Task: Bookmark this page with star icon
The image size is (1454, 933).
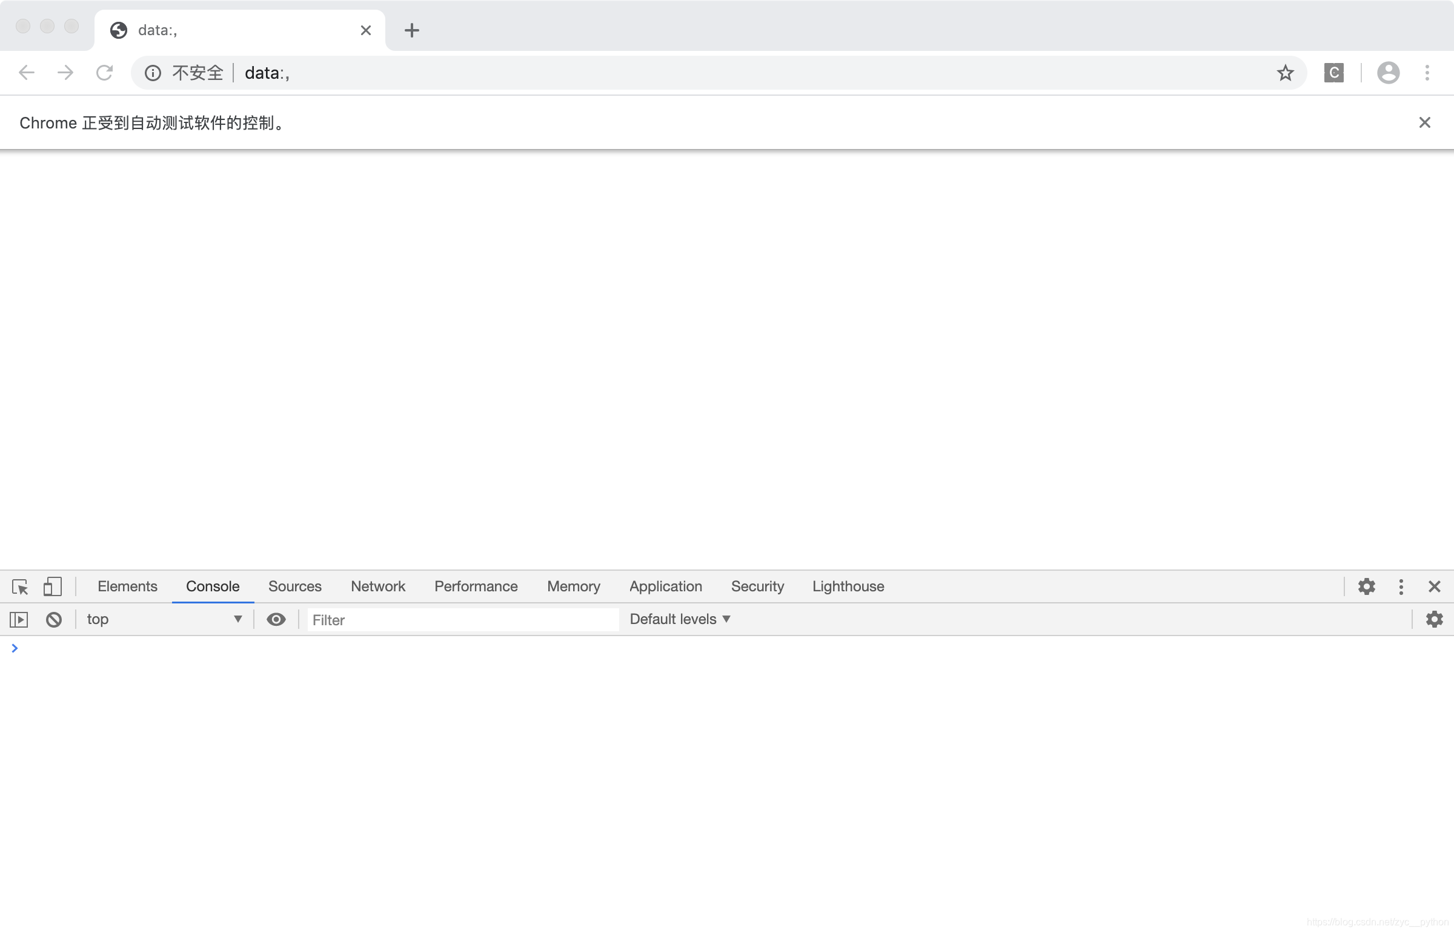Action: point(1285,73)
